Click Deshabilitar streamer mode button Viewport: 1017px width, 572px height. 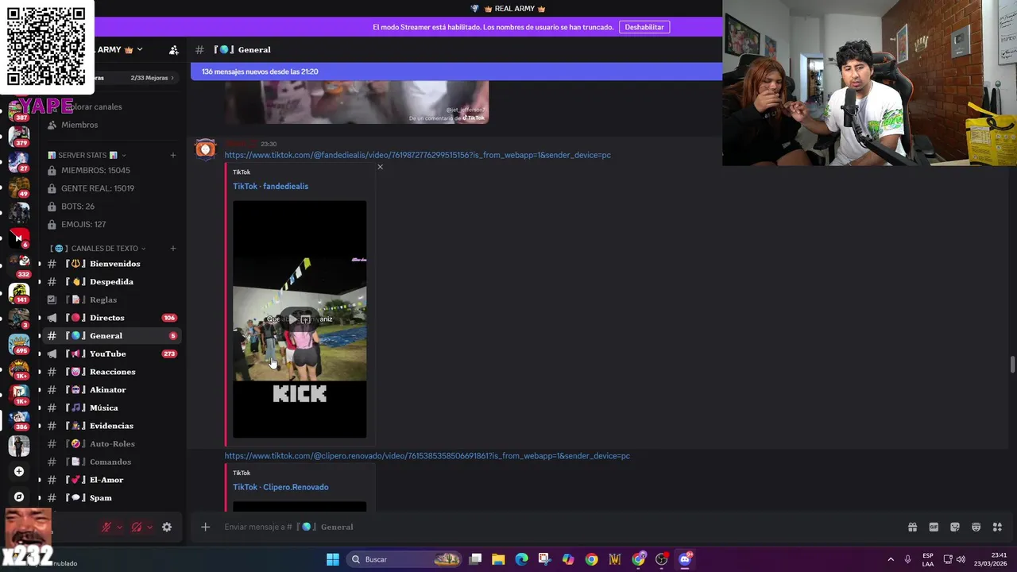click(644, 27)
